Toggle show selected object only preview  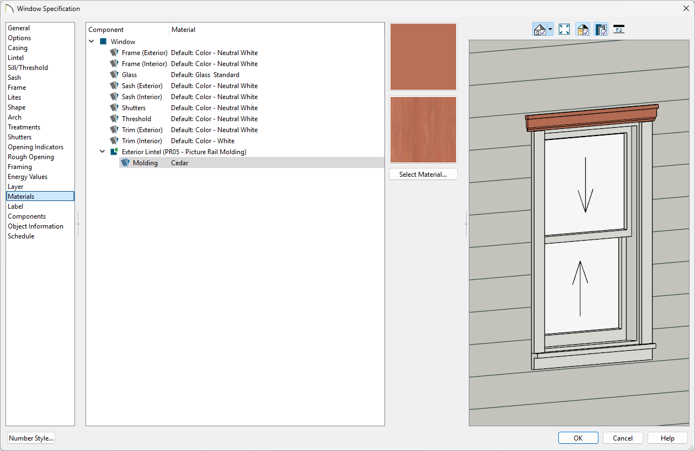[601, 29]
